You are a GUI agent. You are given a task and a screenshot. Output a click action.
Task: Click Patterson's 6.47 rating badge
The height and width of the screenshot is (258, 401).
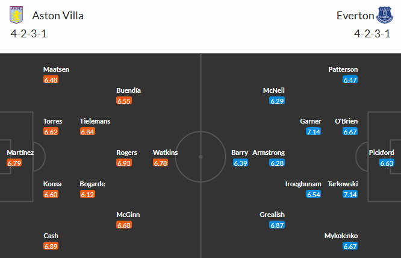(350, 80)
